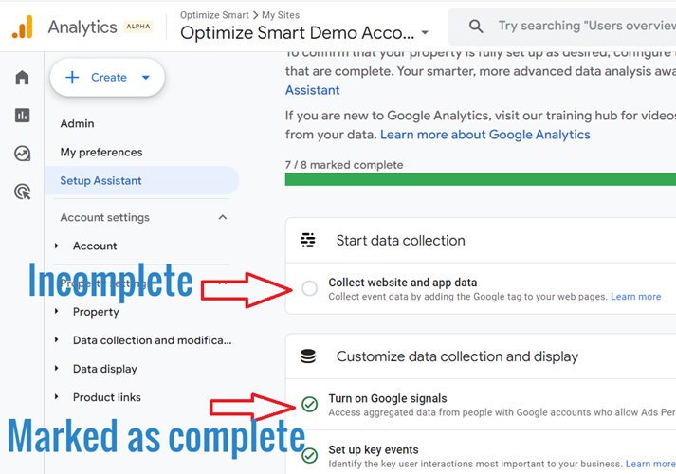Click the '7 / 8 marked complete' text
This screenshot has width=676, height=474.
344,165
